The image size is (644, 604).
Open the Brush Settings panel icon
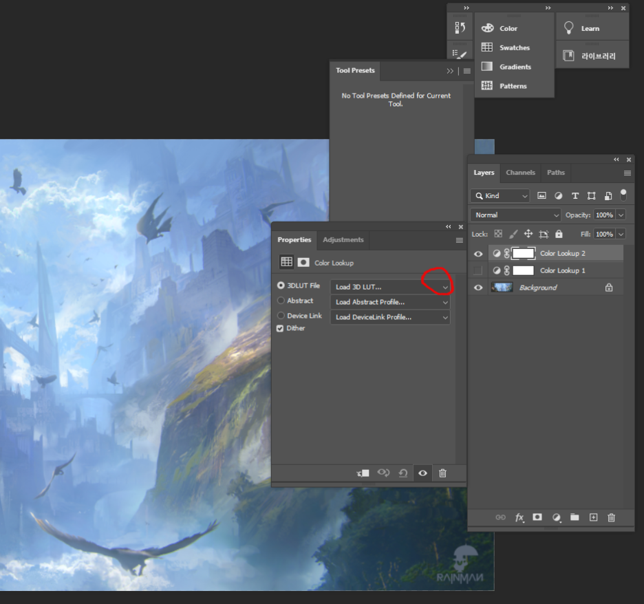pos(460,54)
